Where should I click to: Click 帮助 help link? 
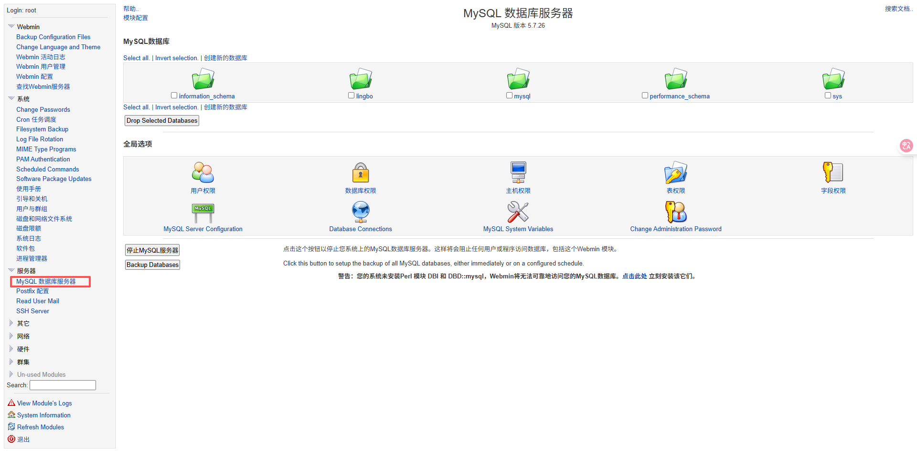tap(131, 9)
